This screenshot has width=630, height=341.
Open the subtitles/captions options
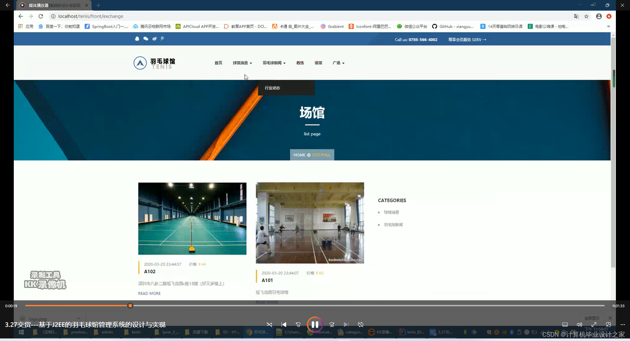(x=565, y=325)
